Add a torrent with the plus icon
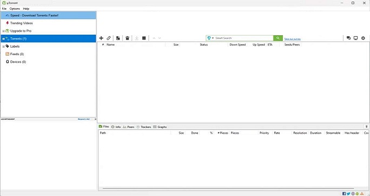 (101, 38)
